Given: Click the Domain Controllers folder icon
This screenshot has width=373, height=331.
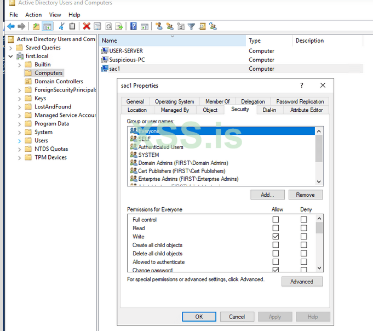Looking at the screenshot, I should pyautogui.click(x=28, y=82).
